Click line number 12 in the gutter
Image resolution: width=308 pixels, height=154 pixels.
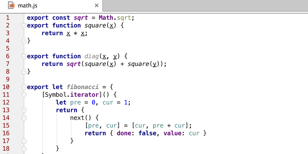point(6,103)
